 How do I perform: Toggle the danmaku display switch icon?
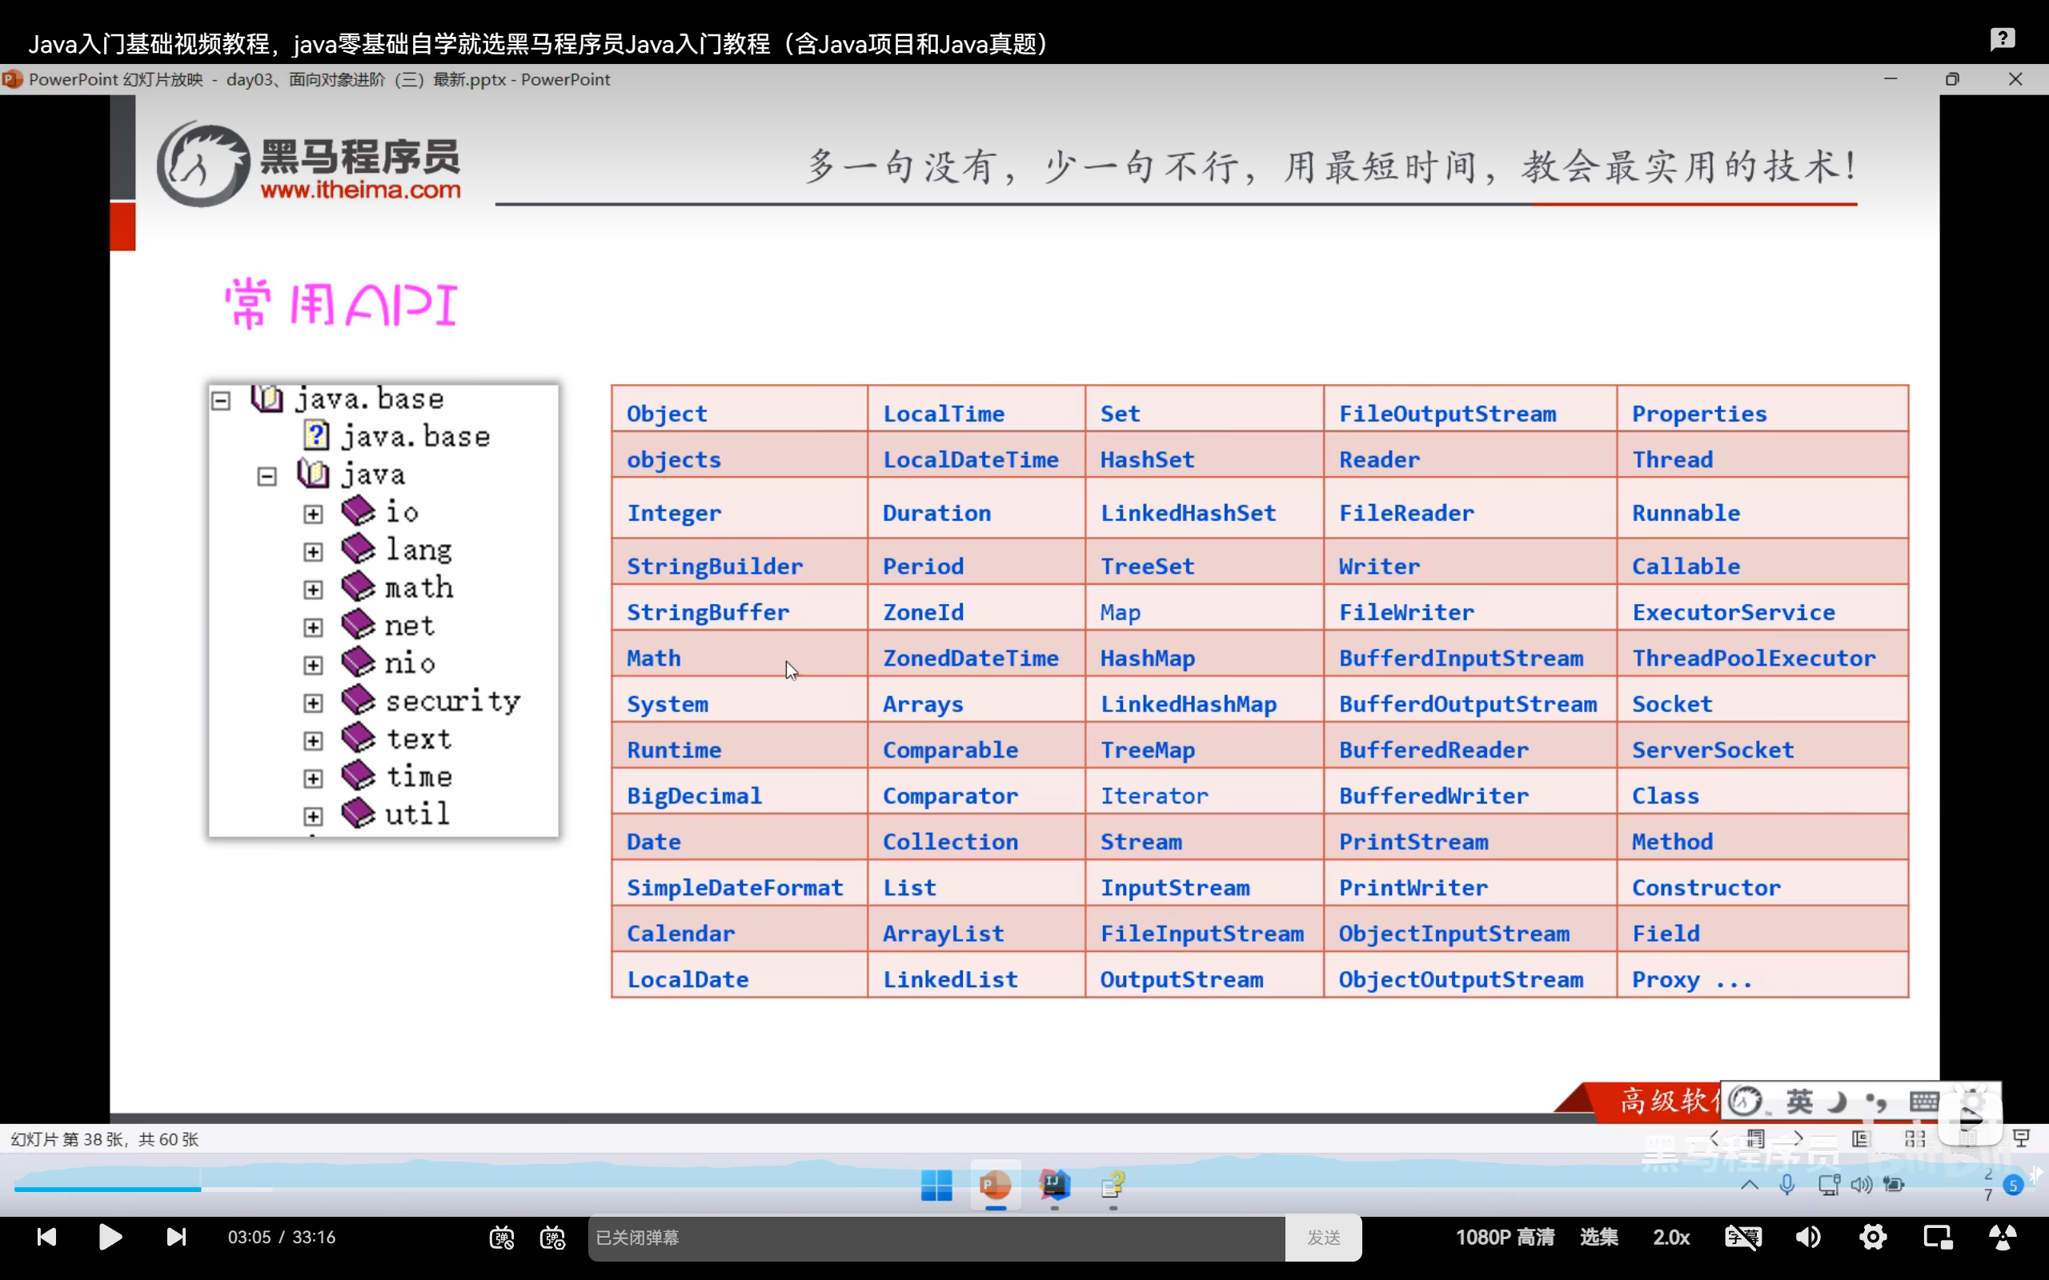pyautogui.click(x=502, y=1238)
